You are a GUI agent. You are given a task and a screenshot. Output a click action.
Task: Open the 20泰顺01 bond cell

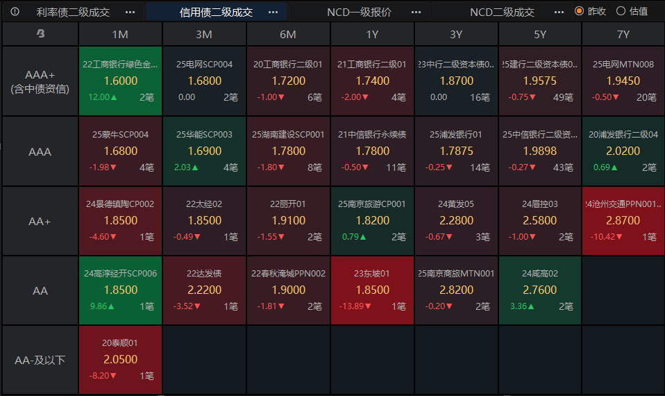click(121, 360)
